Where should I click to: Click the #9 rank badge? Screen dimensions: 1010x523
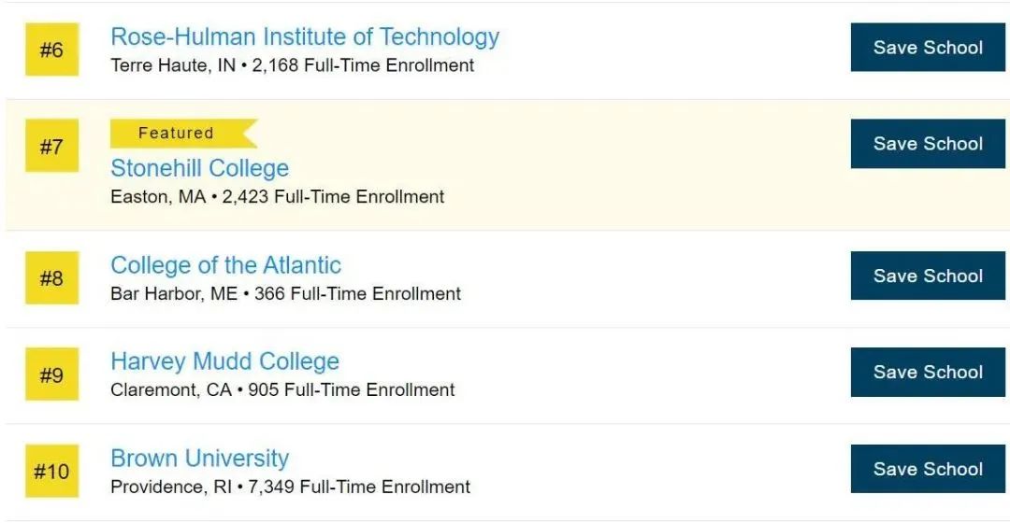point(52,375)
